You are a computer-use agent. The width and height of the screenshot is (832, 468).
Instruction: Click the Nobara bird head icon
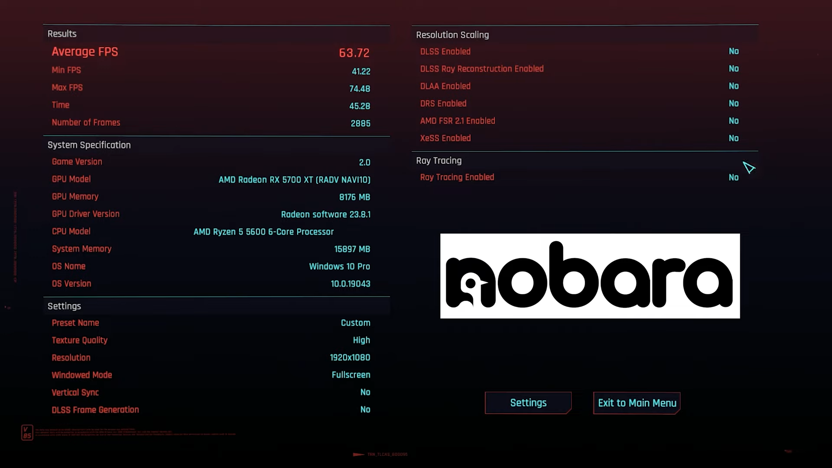coord(470,284)
